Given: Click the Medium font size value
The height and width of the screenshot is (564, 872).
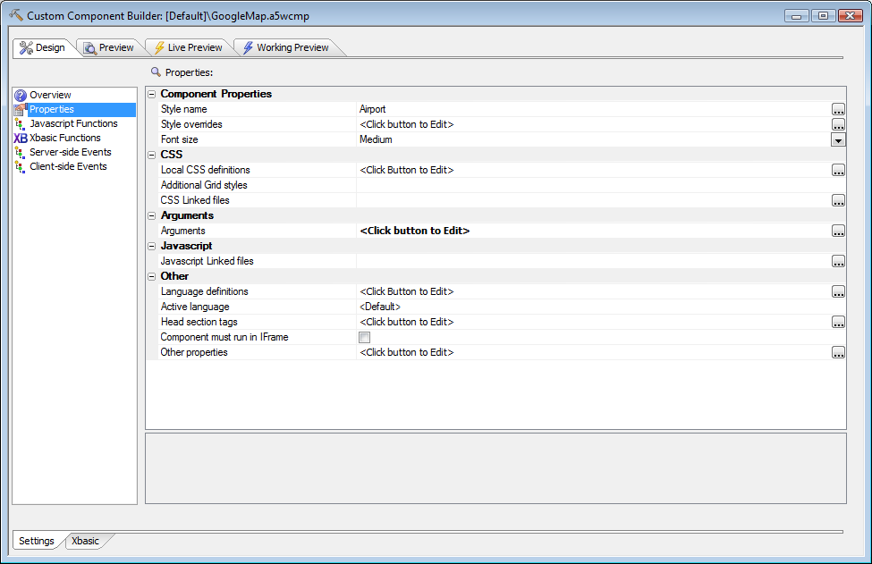Looking at the screenshot, I should tap(376, 140).
